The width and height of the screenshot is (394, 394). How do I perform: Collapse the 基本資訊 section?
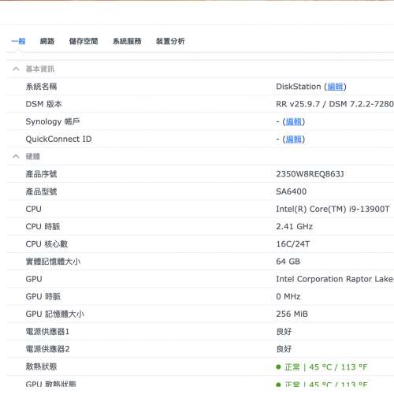[x=16, y=69]
